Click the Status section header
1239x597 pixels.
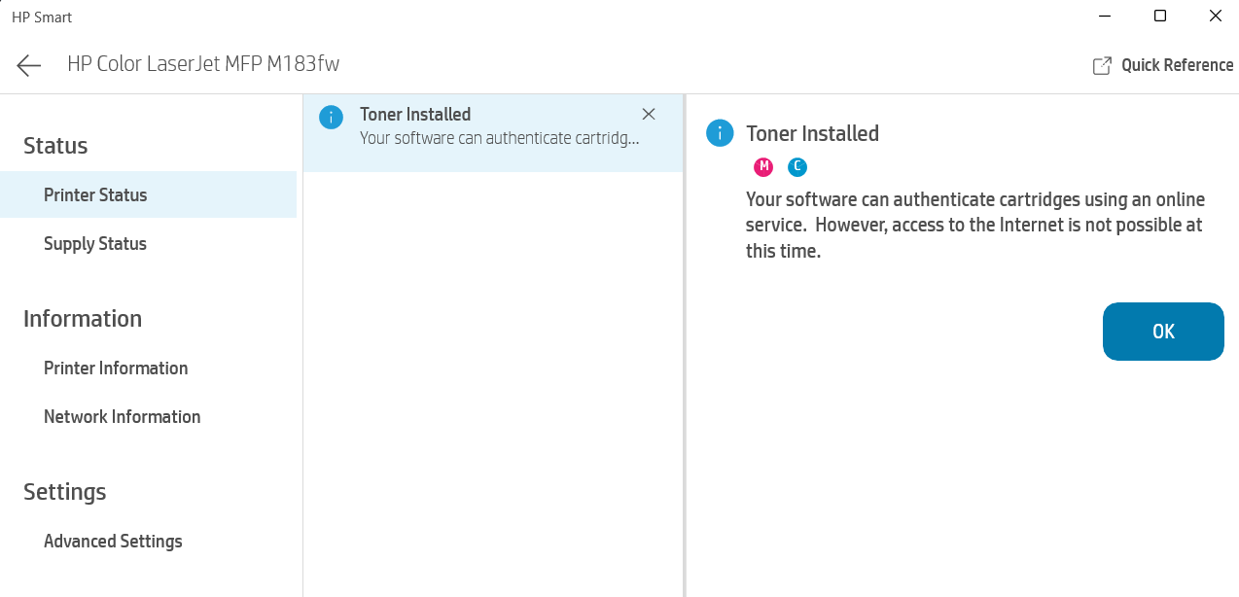pos(55,145)
